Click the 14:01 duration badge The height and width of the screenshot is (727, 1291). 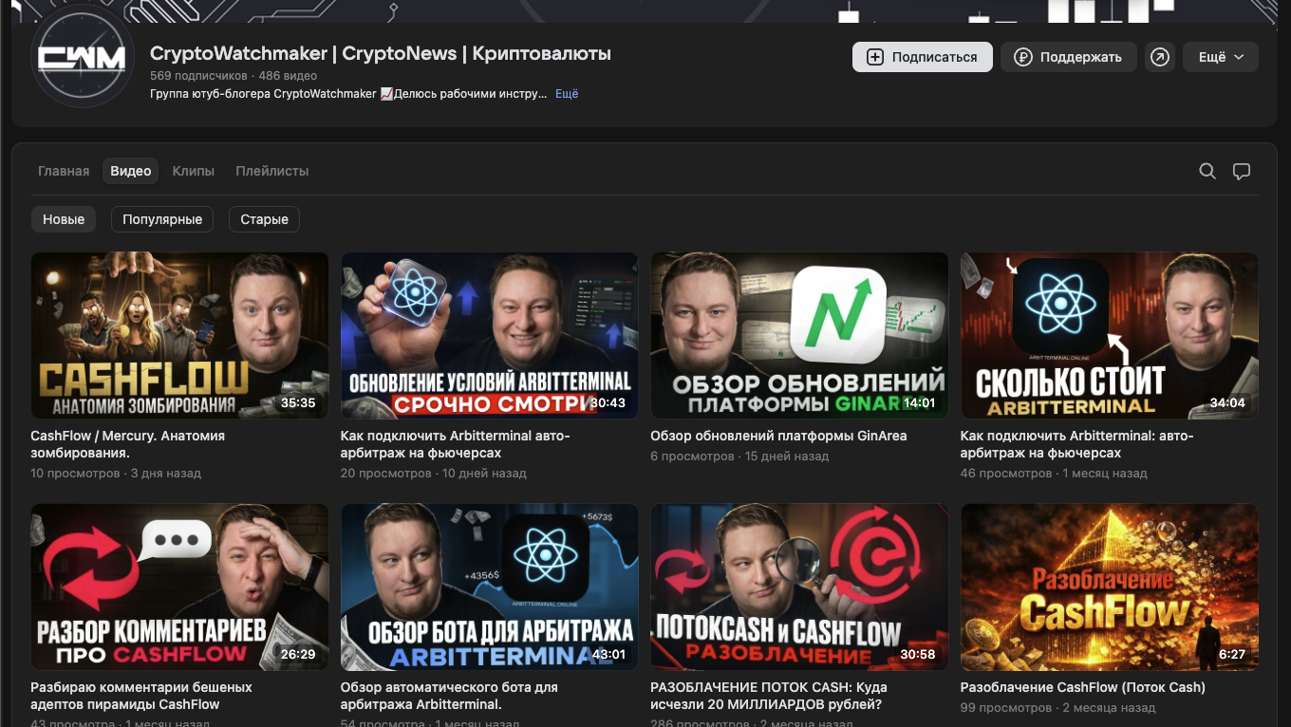[919, 402]
